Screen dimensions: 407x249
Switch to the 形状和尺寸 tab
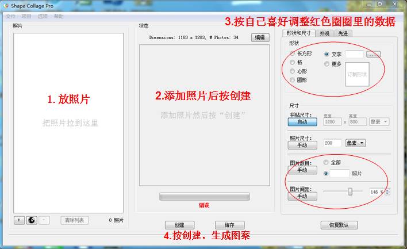click(x=299, y=33)
